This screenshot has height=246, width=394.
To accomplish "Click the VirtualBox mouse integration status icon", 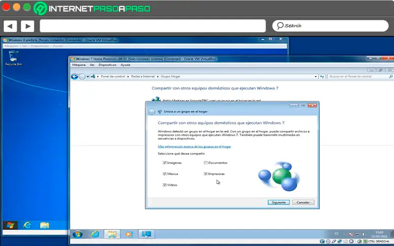I will 360,242.
